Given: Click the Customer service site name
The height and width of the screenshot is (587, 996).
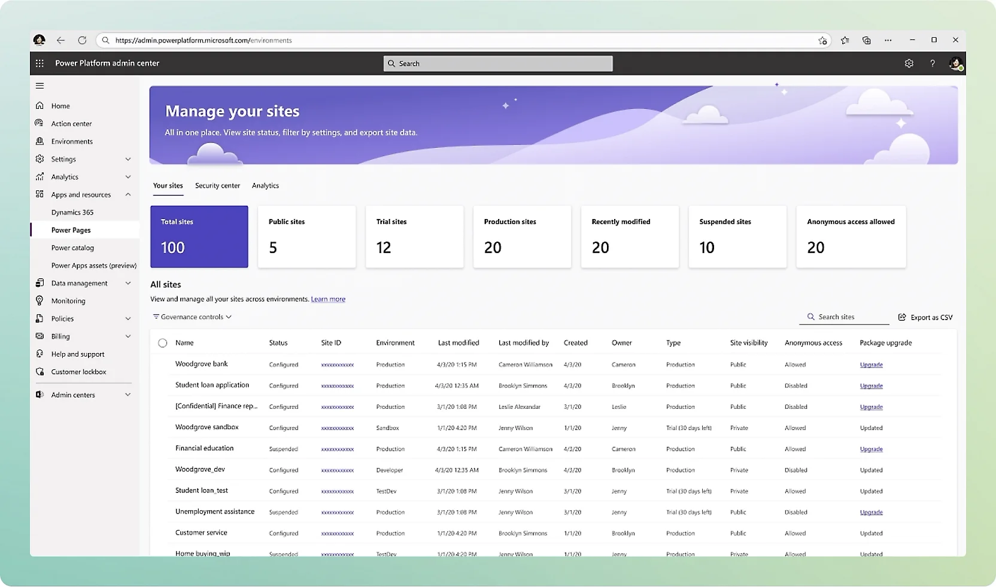Looking at the screenshot, I should (201, 532).
